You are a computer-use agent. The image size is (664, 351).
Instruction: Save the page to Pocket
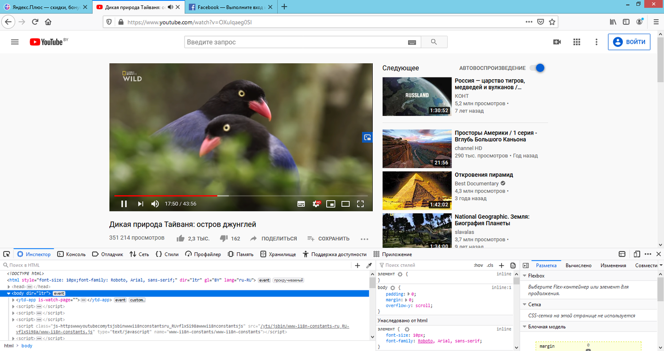540,22
